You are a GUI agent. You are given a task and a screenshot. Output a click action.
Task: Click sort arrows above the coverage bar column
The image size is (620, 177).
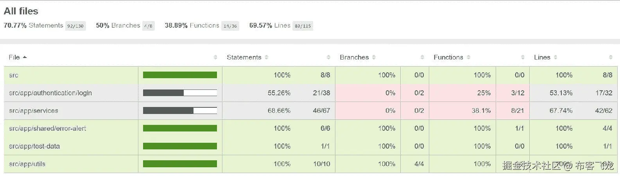tap(215, 57)
